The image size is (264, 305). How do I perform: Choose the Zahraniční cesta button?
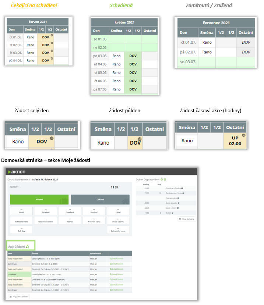click(118, 230)
